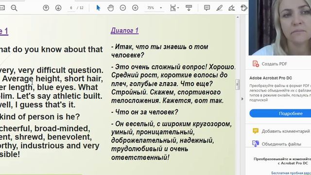Zoom out with the minus button

(123, 8)
